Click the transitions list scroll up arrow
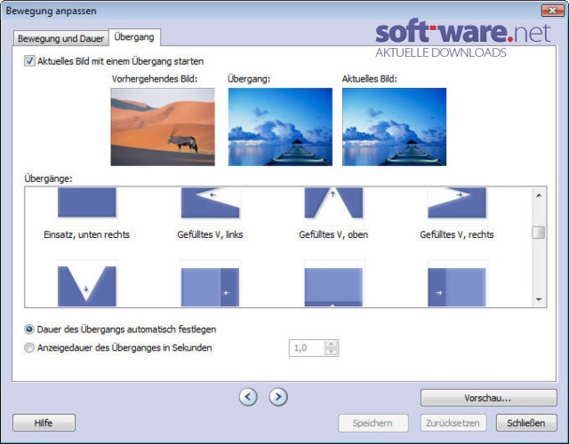This screenshot has height=444, width=569. [539, 195]
